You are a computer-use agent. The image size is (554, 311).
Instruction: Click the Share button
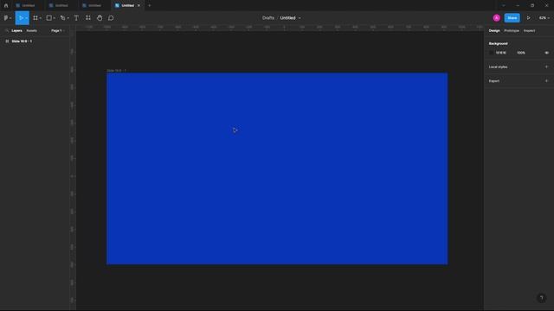(512, 18)
